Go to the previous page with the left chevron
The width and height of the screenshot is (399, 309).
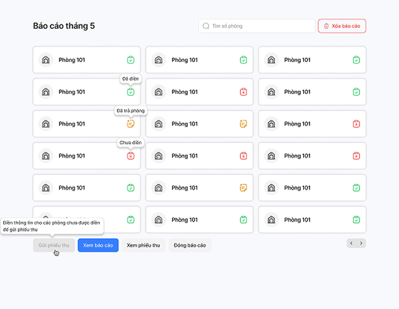352,243
